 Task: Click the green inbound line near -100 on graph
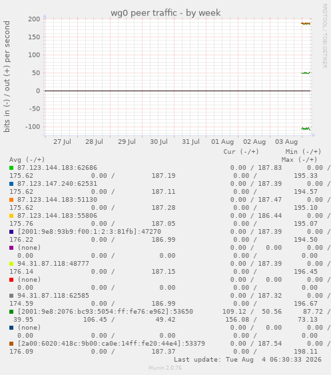(306, 129)
